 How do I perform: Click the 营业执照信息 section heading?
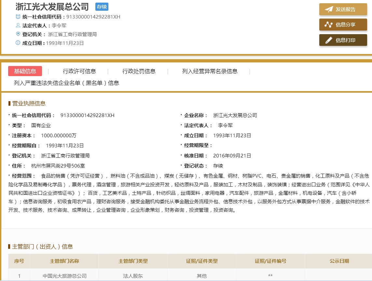coord(29,103)
